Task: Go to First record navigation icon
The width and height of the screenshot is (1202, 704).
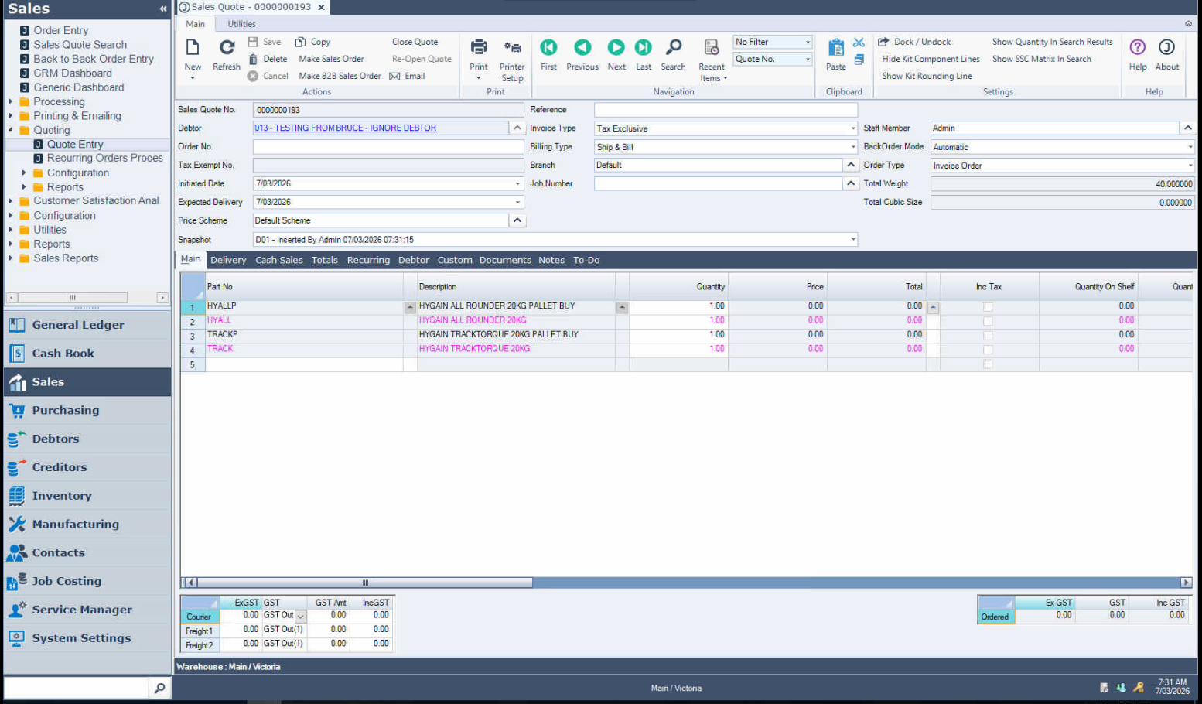Action: click(548, 48)
